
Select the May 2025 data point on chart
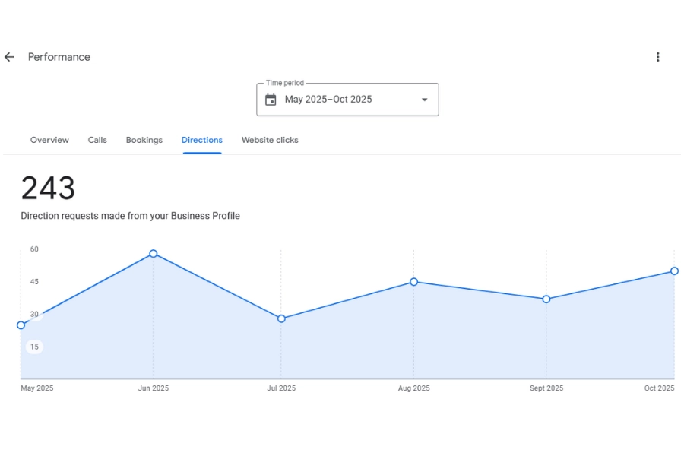click(21, 325)
